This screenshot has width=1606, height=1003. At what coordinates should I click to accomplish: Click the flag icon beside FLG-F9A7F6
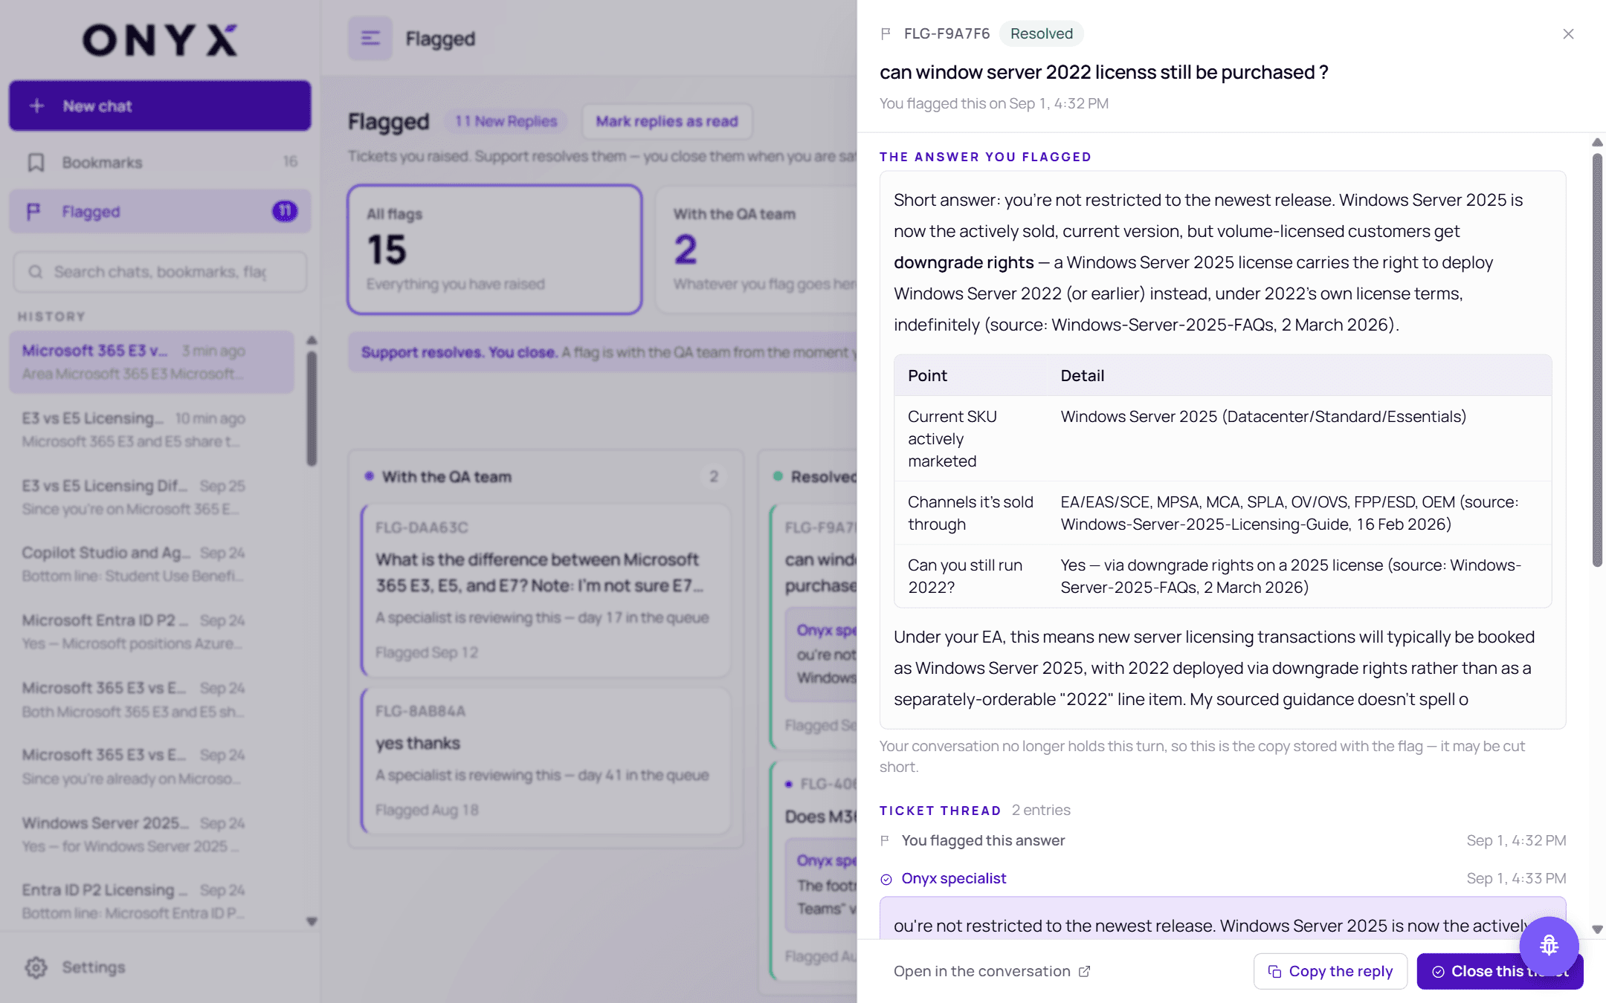[x=886, y=34]
